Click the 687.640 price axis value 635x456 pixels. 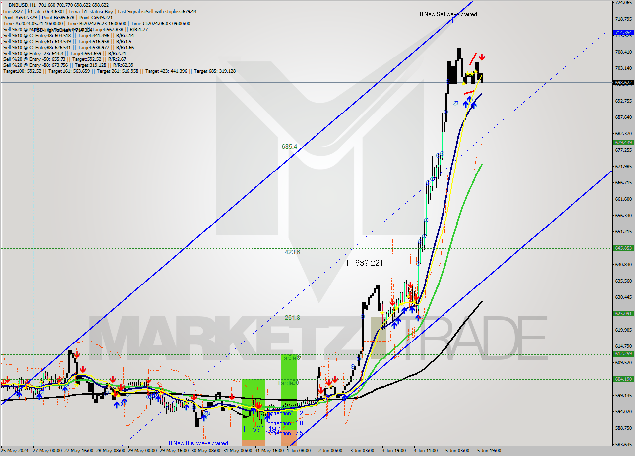(623, 117)
